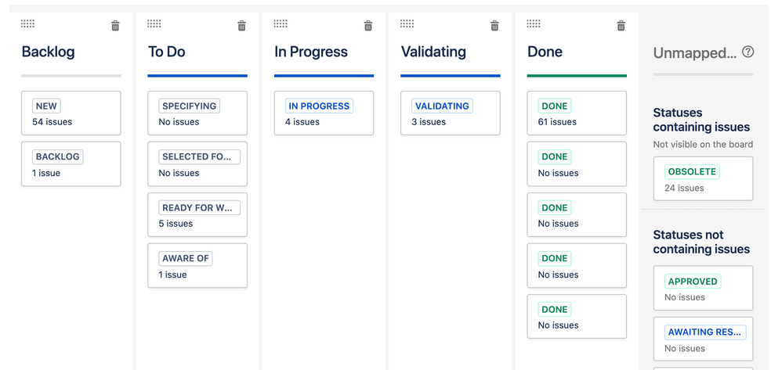Select the IN PROGRESS status with 4 issues
The image size is (782, 370).
(x=324, y=113)
